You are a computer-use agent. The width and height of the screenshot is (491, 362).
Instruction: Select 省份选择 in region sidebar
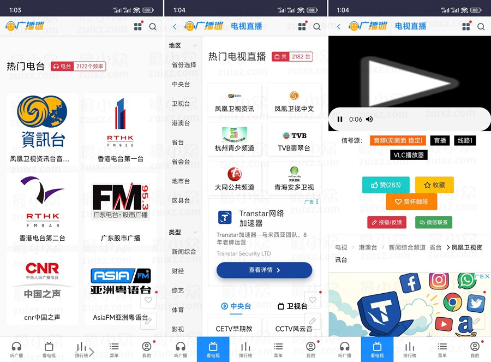coord(184,65)
